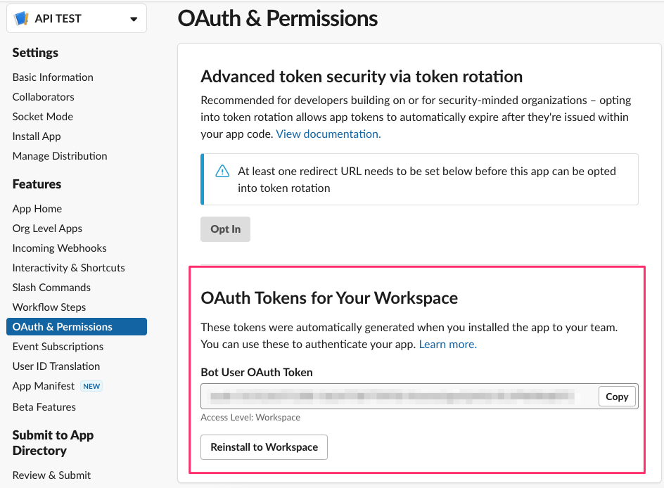
Task: Click the Reinstall to Workspace button
Action: 264,447
